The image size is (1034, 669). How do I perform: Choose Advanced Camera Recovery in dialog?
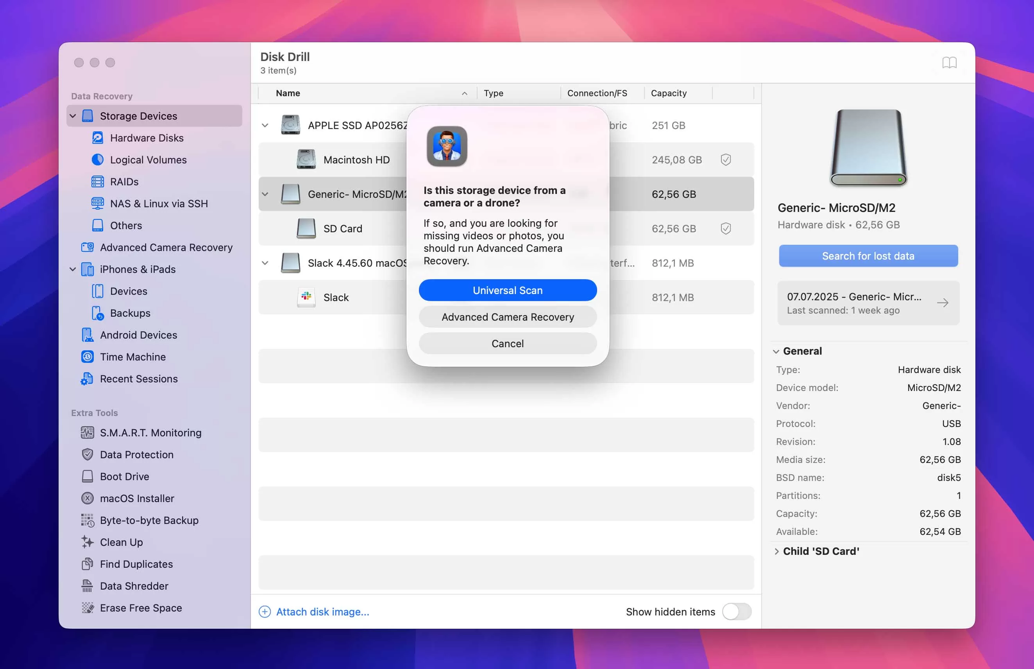(508, 317)
